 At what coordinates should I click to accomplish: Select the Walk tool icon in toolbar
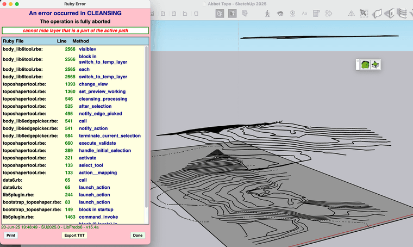[x=267, y=14]
